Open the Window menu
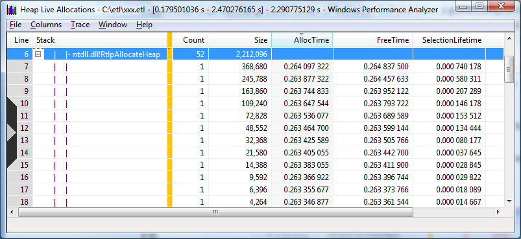 click(x=113, y=25)
